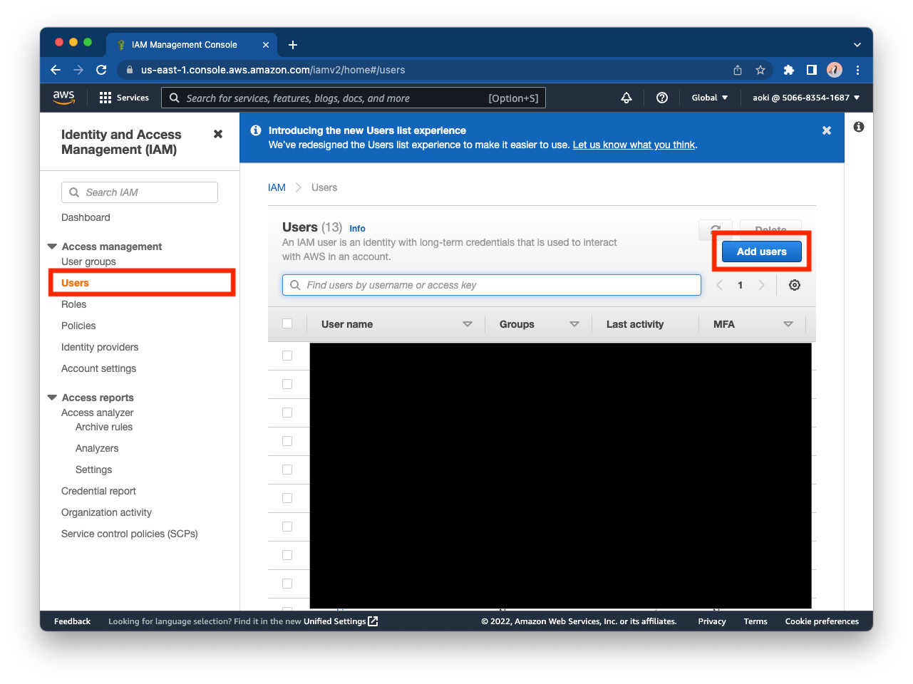The image size is (913, 684).
Task: Open Roles in the sidebar
Action: click(73, 304)
